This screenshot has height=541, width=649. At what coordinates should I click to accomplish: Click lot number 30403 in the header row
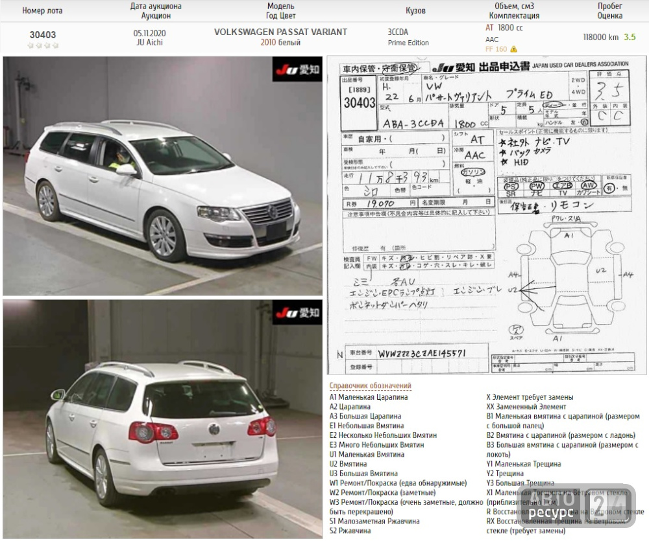[x=43, y=35]
